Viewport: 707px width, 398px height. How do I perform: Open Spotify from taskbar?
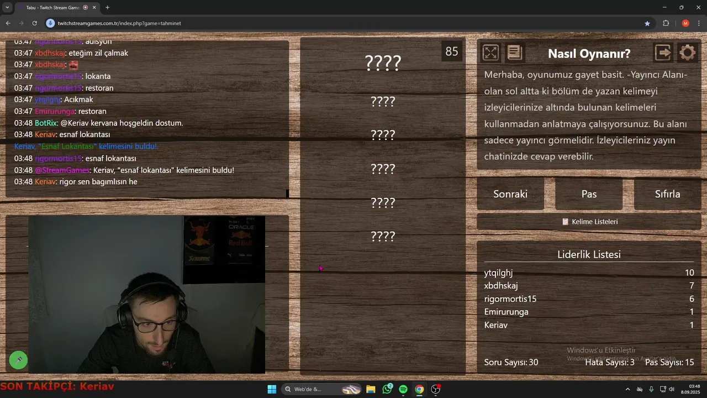click(x=403, y=389)
